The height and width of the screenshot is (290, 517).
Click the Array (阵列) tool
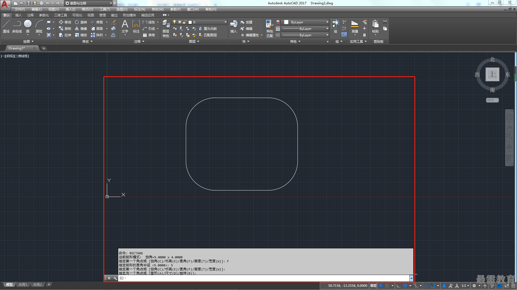97,35
